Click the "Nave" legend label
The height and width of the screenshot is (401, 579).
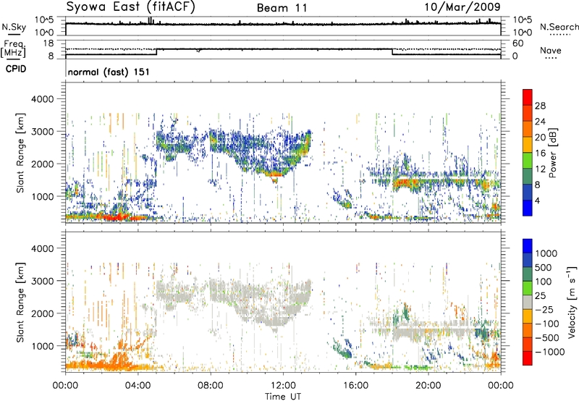tap(551, 50)
